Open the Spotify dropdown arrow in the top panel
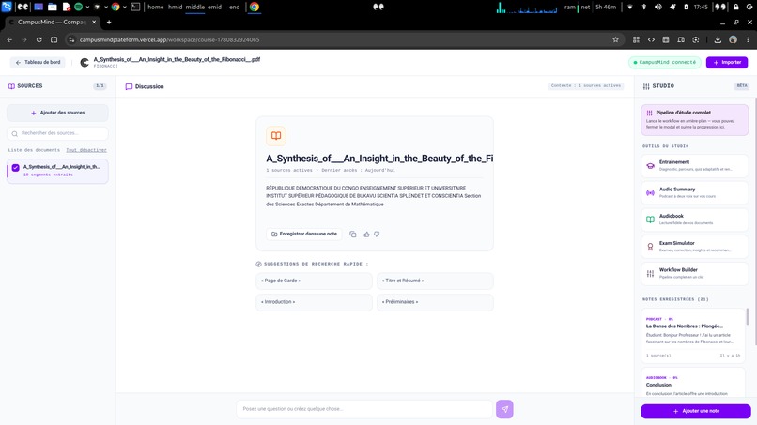 (x=87, y=7)
